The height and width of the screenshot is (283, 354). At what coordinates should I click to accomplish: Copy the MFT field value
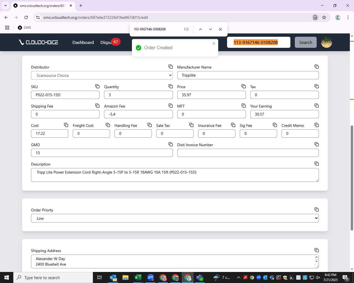tap(244, 106)
